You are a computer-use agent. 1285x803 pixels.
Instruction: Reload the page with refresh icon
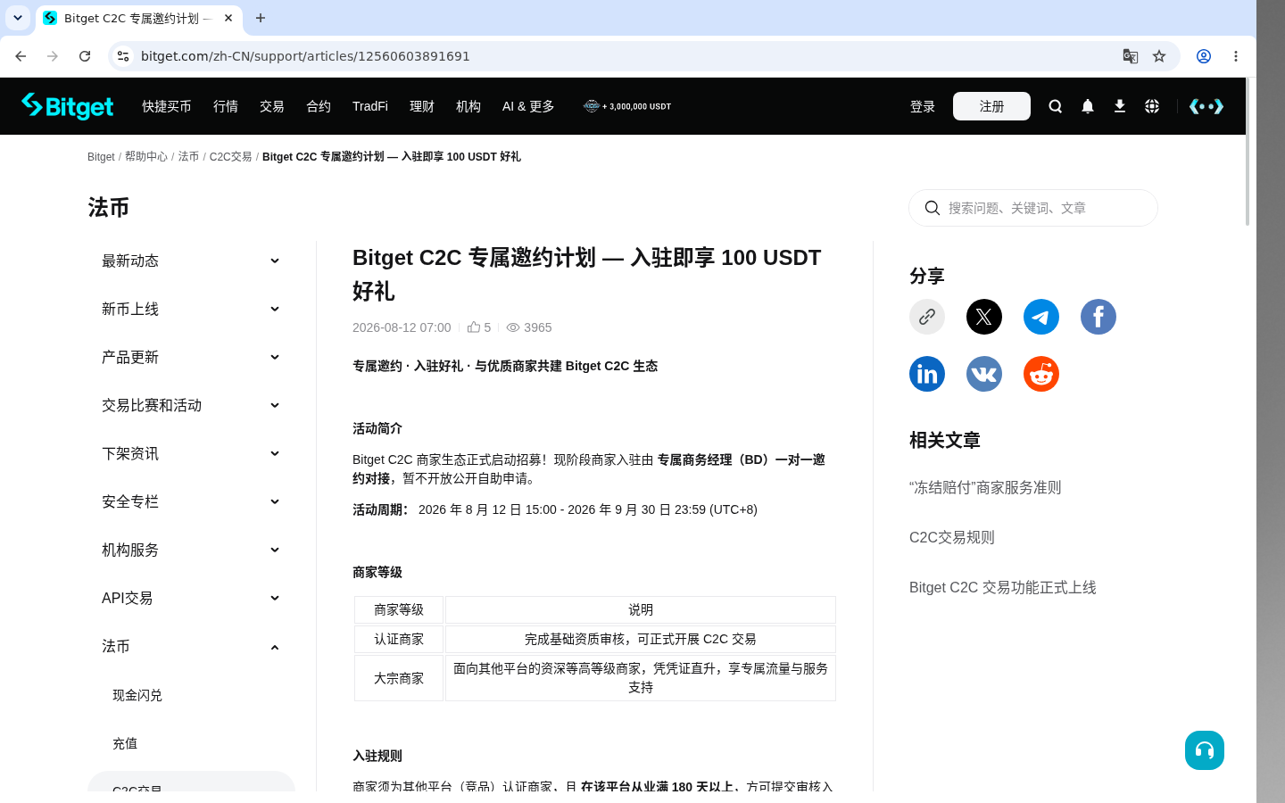(85, 56)
